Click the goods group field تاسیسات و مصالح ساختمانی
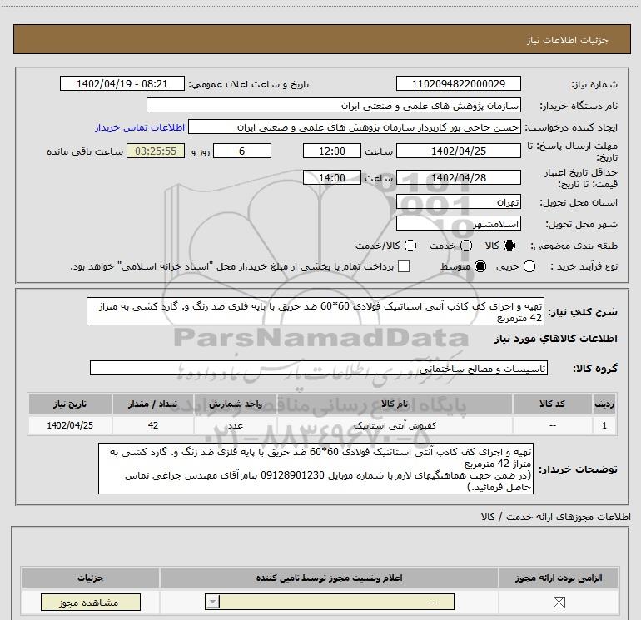Viewport: 641px width, 620px height. point(319,369)
